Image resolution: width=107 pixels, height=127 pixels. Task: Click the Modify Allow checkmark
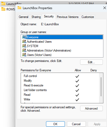tap(77, 81)
